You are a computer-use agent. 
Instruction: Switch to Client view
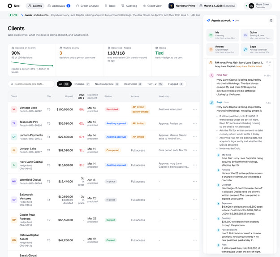click(152, 6)
